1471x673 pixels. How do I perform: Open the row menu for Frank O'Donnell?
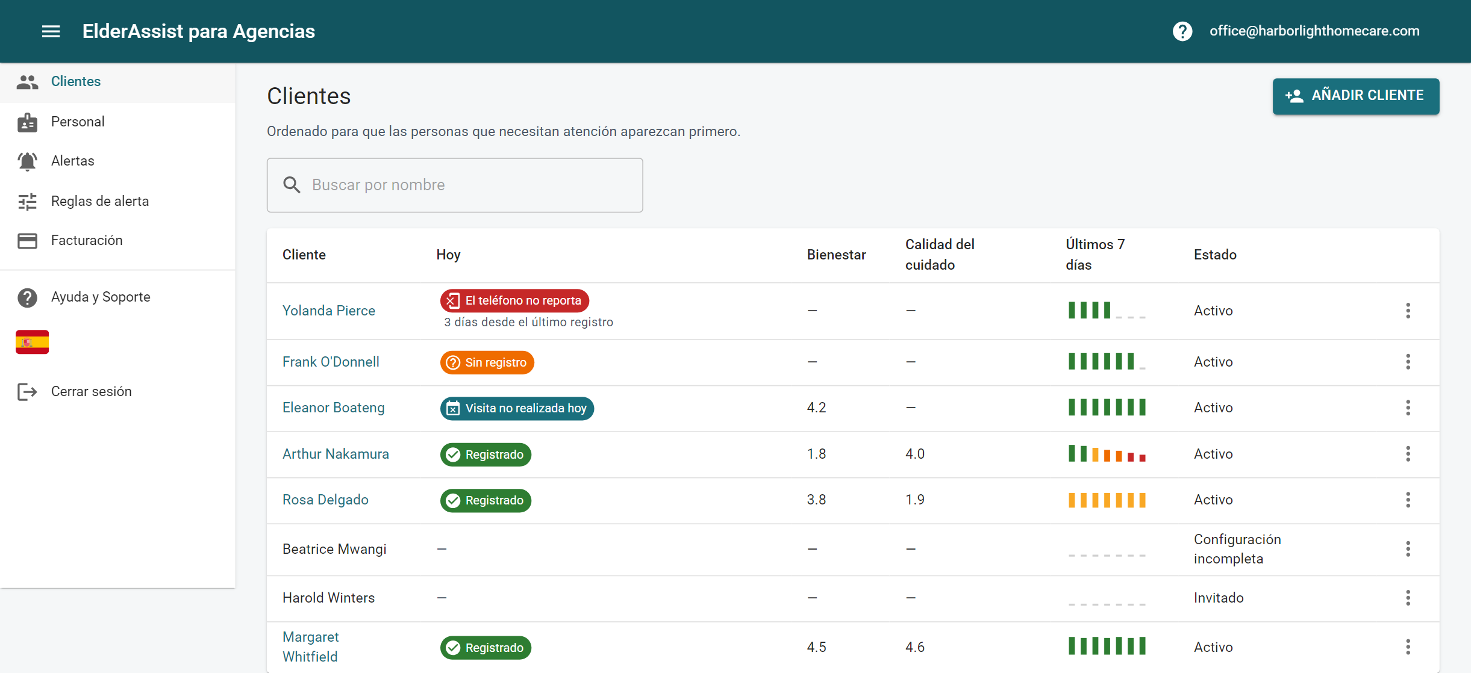1408,362
